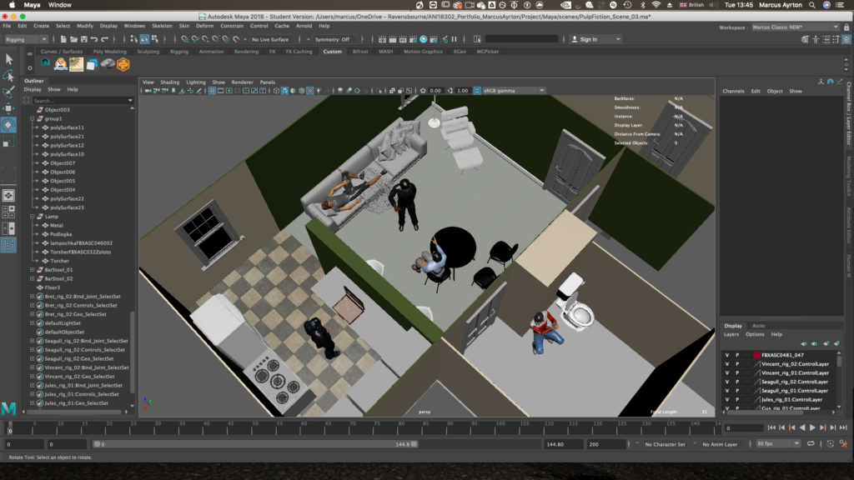Collapse the group1 node in Outliner

pos(33,118)
